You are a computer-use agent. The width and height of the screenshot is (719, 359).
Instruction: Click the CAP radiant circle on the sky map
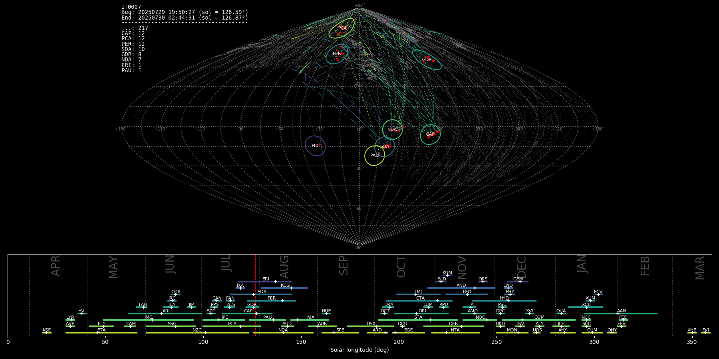tap(430, 134)
